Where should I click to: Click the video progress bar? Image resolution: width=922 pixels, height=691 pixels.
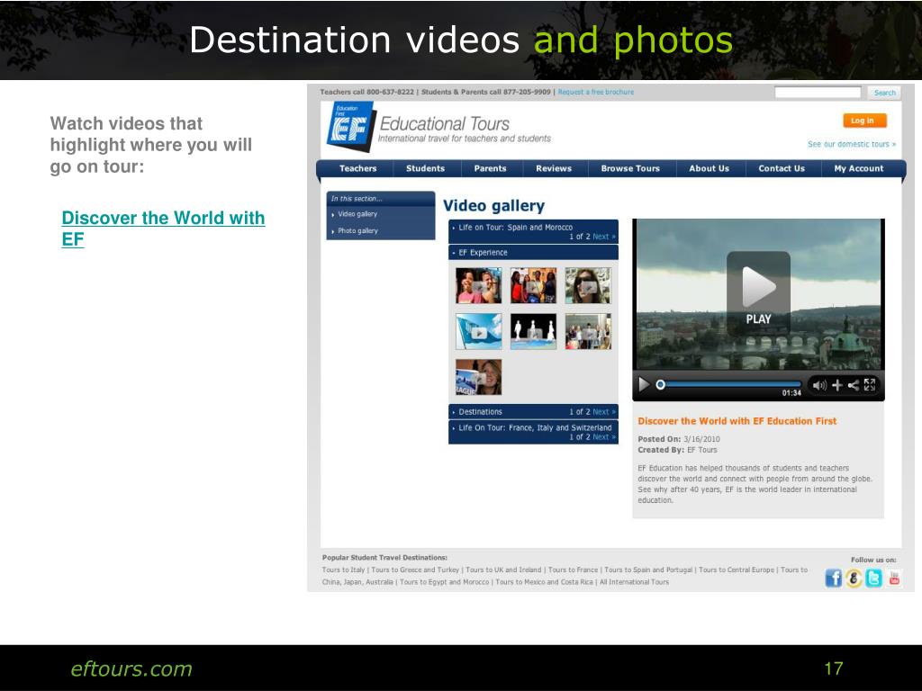click(x=729, y=385)
